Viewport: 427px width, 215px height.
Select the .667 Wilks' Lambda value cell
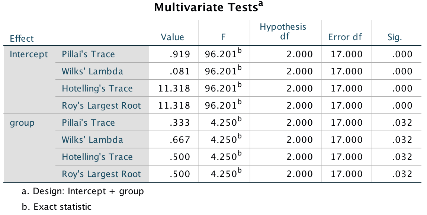click(x=180, y=140)
